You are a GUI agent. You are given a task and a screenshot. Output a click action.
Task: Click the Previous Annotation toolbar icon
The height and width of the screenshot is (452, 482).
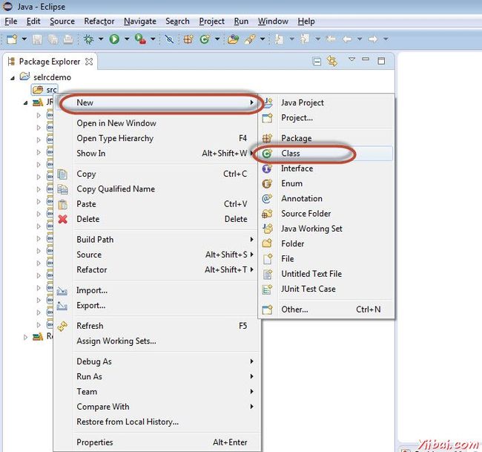point(305,39)
